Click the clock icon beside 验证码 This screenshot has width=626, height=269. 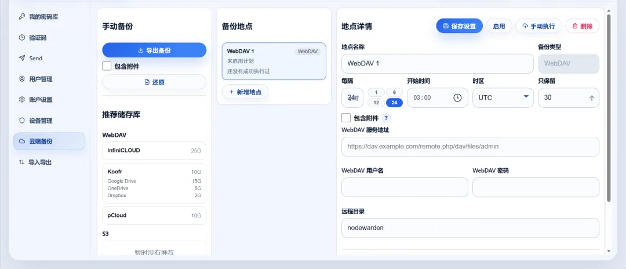point(22,38)
